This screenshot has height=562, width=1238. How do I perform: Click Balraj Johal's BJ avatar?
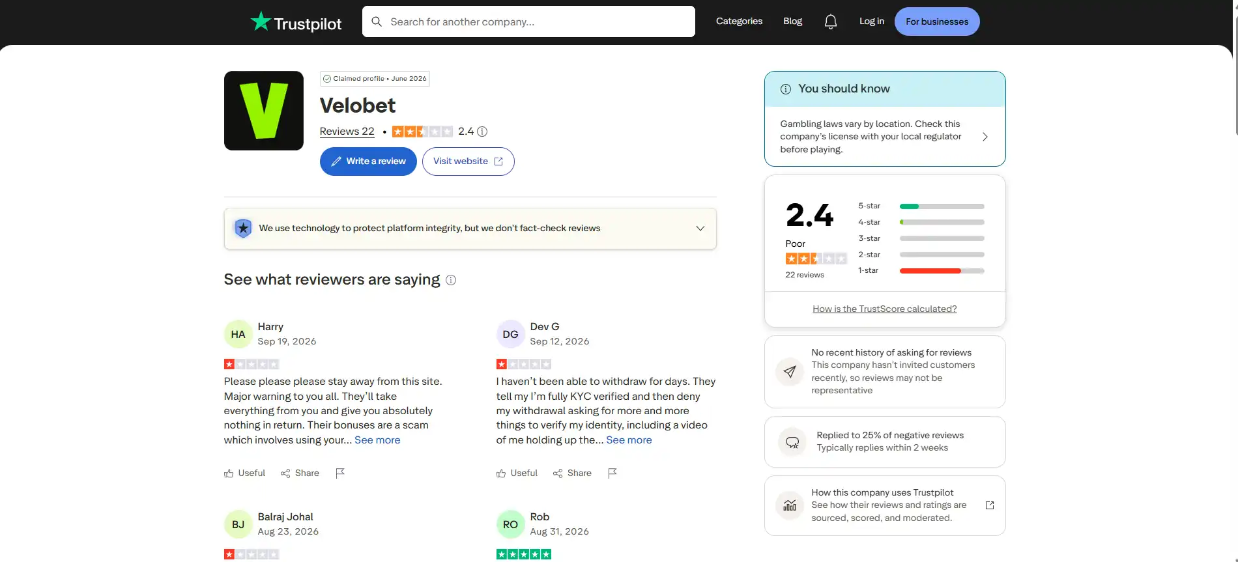tap(238, 524)
